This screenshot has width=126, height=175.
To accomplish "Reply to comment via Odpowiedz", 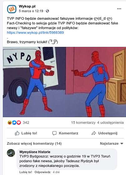I will click(x=42, y=172).
